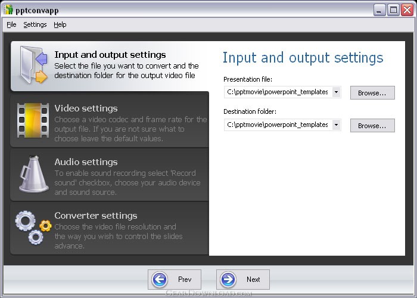Select the Audio settings section heading
The image size is (417, 298).
[86, 162]
